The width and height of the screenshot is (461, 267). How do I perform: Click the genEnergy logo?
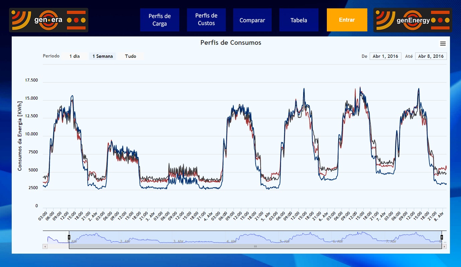[x=413, y=20]
